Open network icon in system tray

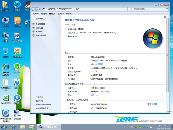tap(147, 127)
